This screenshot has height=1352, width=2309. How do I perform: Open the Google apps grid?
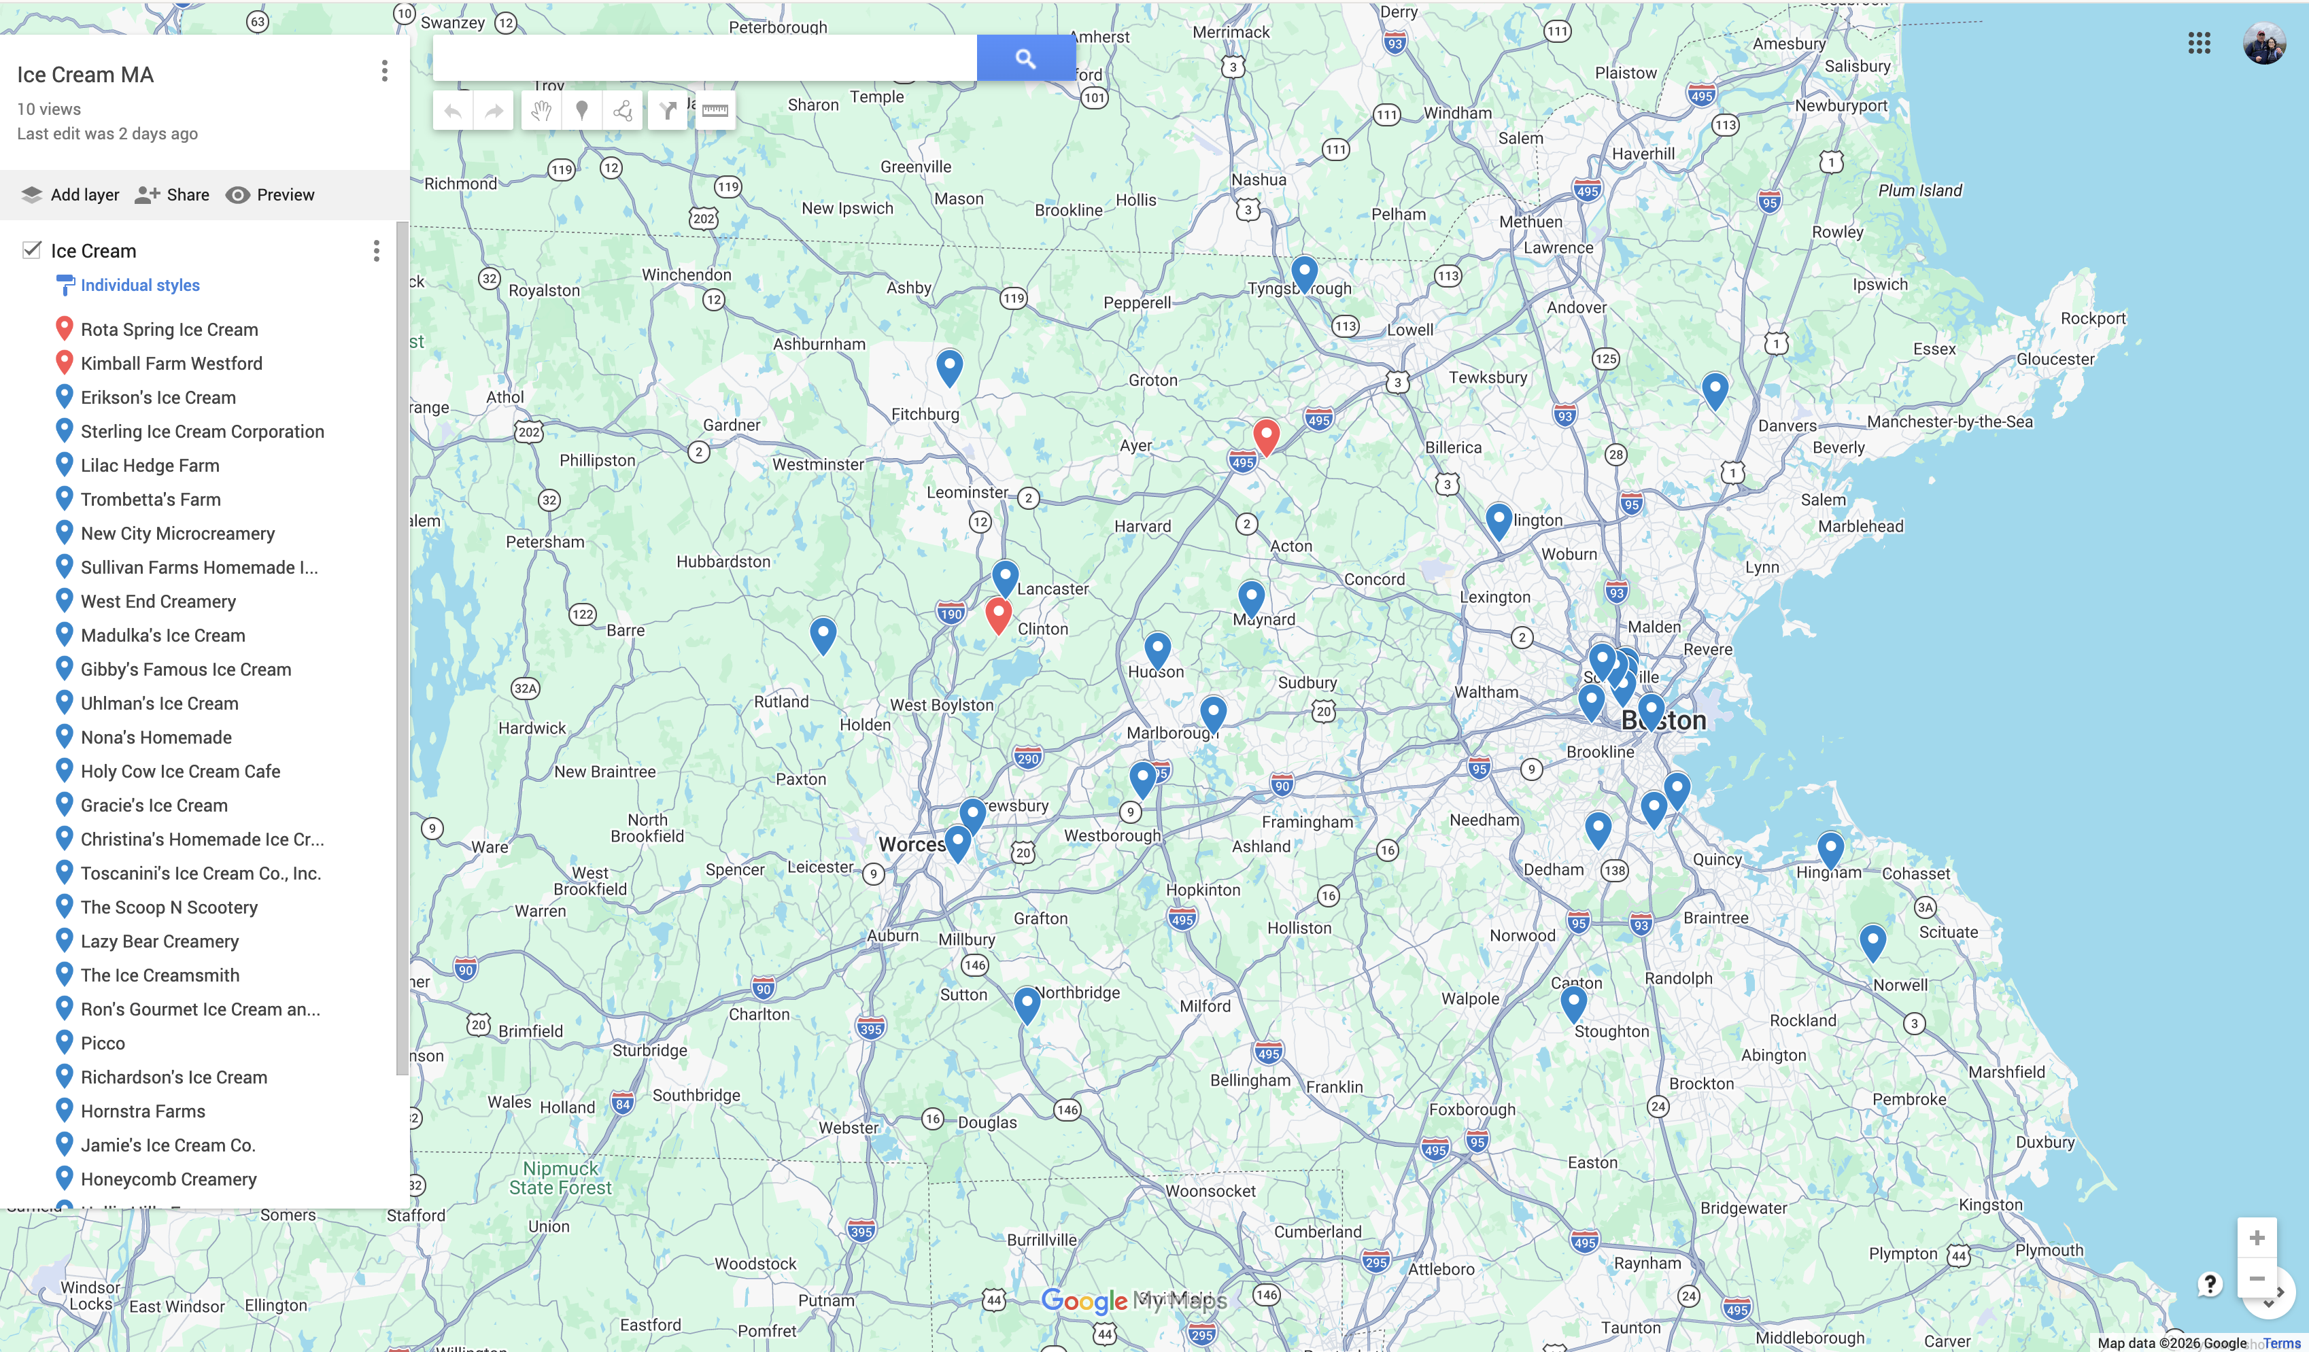(x=2199, y=43)
